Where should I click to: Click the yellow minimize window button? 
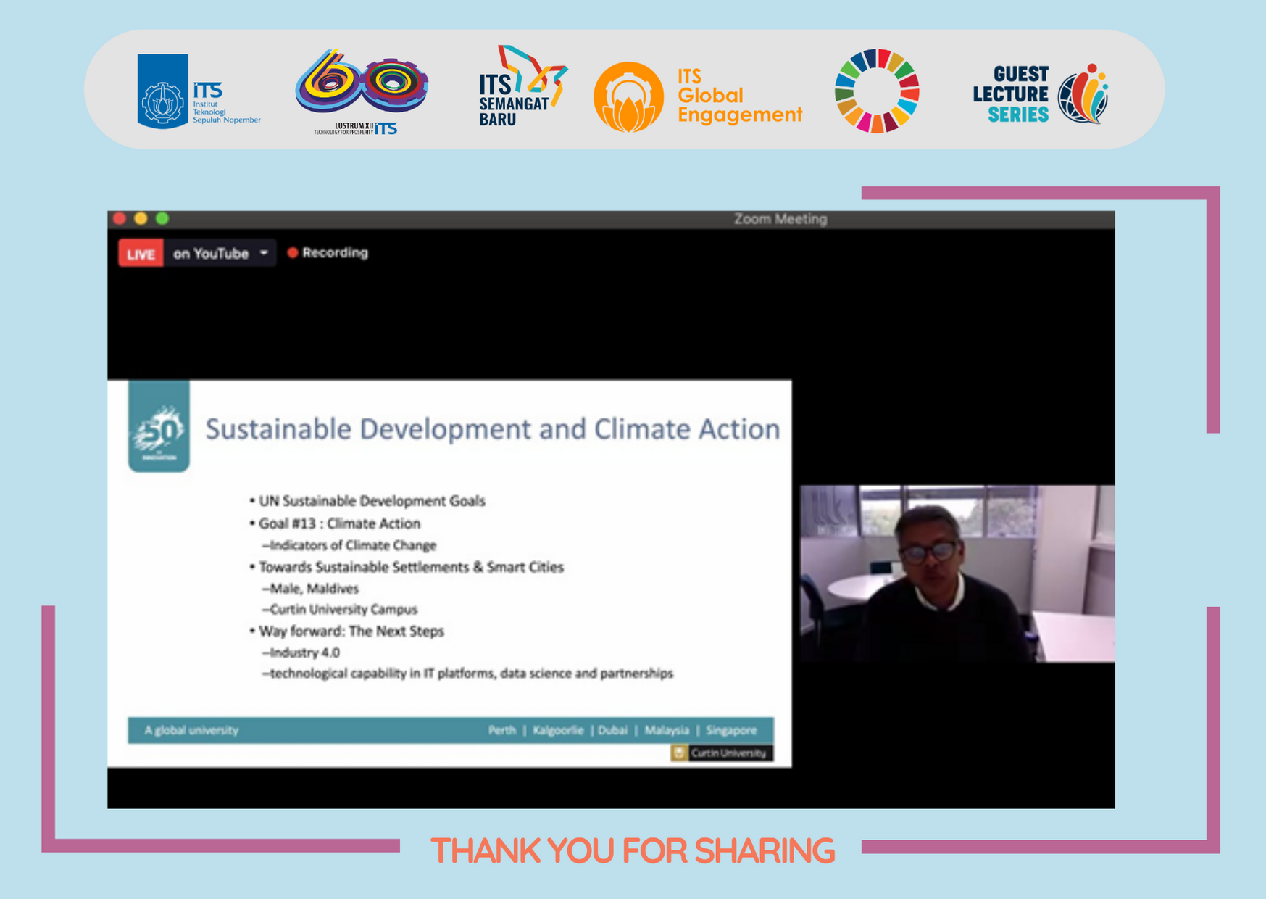click(x=141, y=219)
